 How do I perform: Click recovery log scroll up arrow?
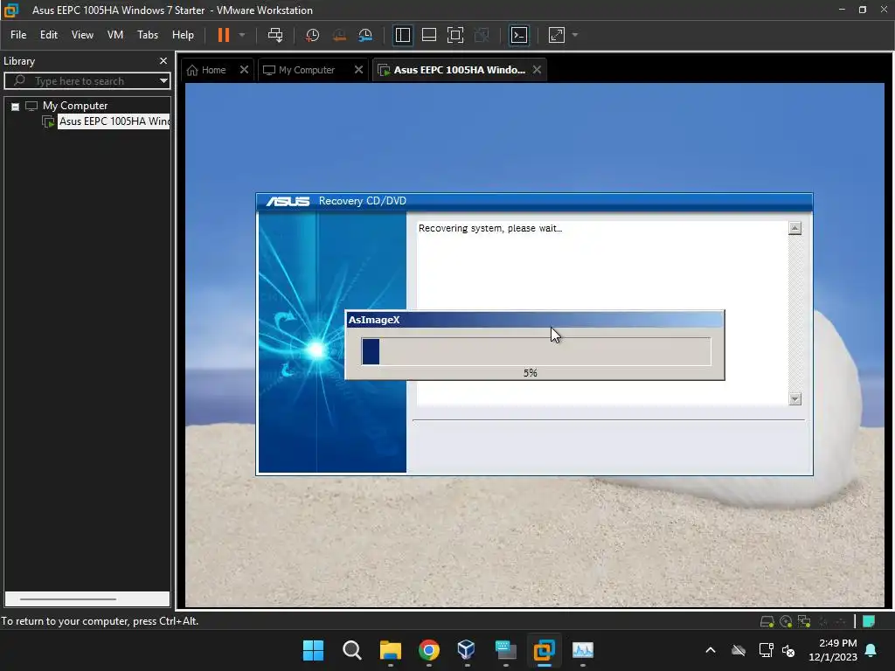(x=794, y=228)
